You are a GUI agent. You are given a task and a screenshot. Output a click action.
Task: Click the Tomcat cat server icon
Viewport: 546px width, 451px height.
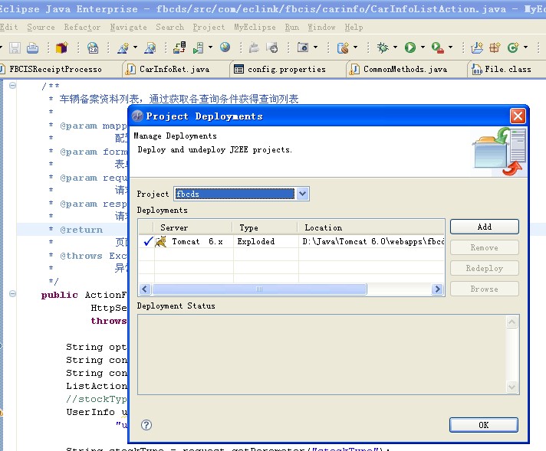(x=160, y=241)
